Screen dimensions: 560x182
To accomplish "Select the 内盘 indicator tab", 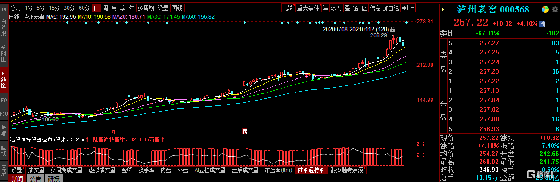I will coord(166,170).
